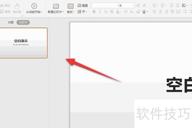
Task: Select the Format Painter (格式刷) brush
Action: click(17, 8)
